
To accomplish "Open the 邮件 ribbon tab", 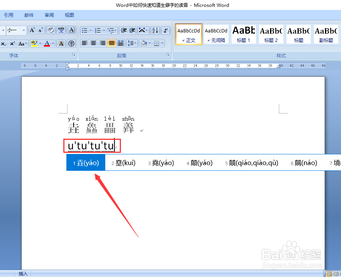I will click(x=29, y=15).
